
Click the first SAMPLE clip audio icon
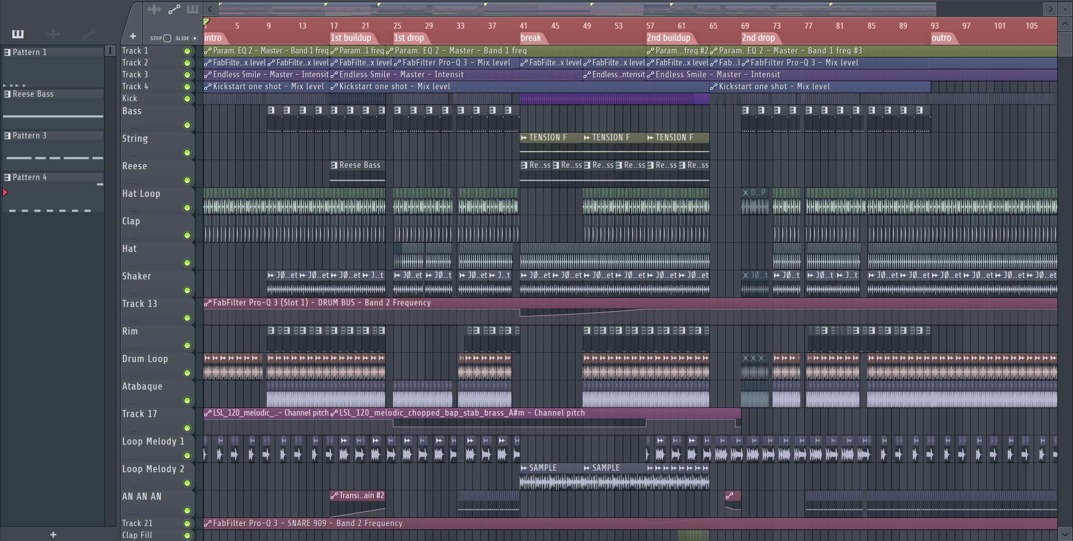tap(524, 468)
